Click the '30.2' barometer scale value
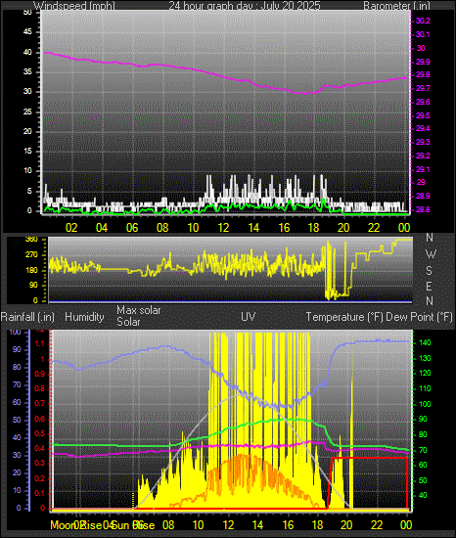Image resolution: width=456 pixels, height=538 pixels. [x=423, y=21]
